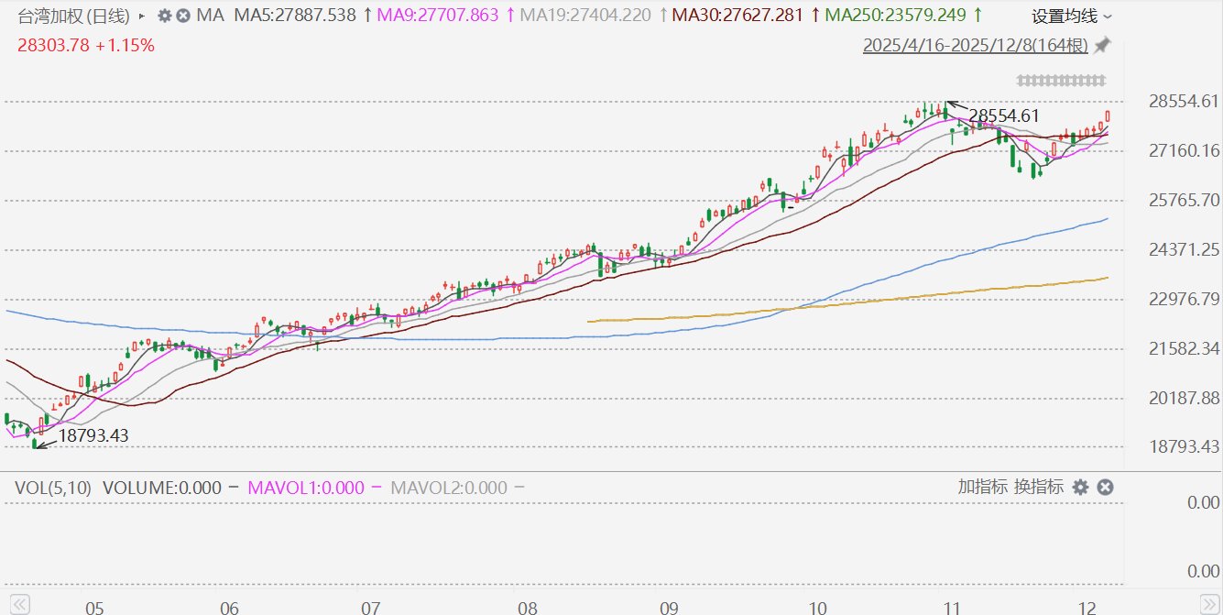
Task: Click the pin icon beside date range
Action: (1103, 45)
